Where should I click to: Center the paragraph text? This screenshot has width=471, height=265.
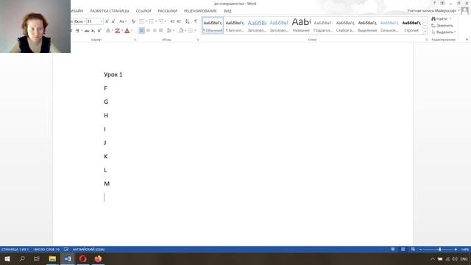(148, 30)
